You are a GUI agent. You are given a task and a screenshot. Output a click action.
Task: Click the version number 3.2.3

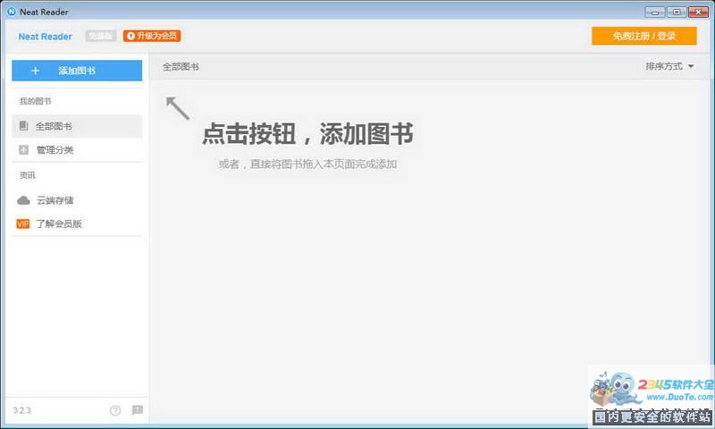pyautogui.click(x=21, y=410)
